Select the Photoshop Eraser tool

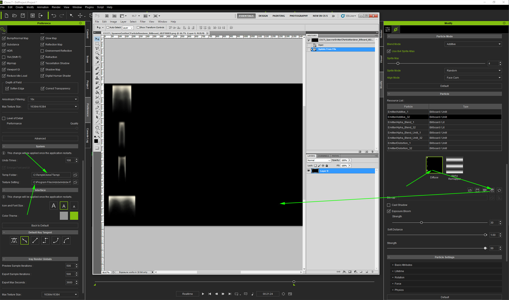click(x=97, y=87)
